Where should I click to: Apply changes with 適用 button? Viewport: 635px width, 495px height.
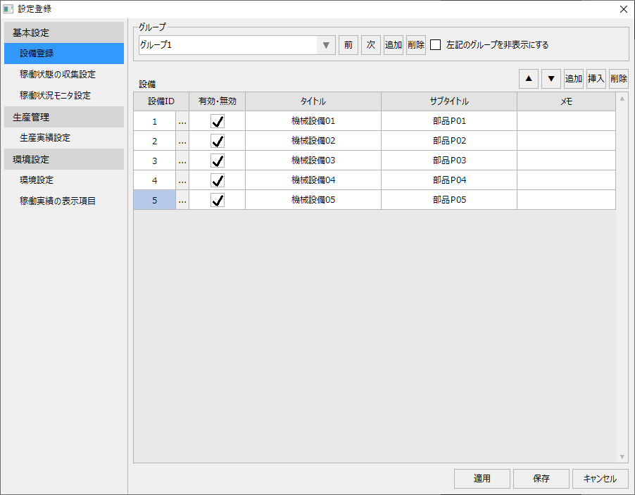point(482,478)
